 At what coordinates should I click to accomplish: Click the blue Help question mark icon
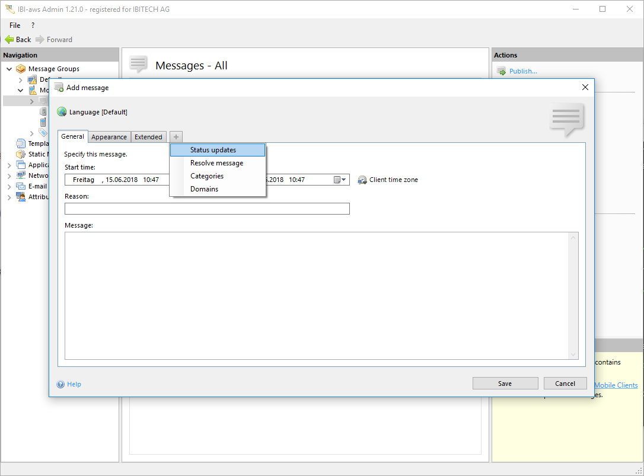[60, 384]
